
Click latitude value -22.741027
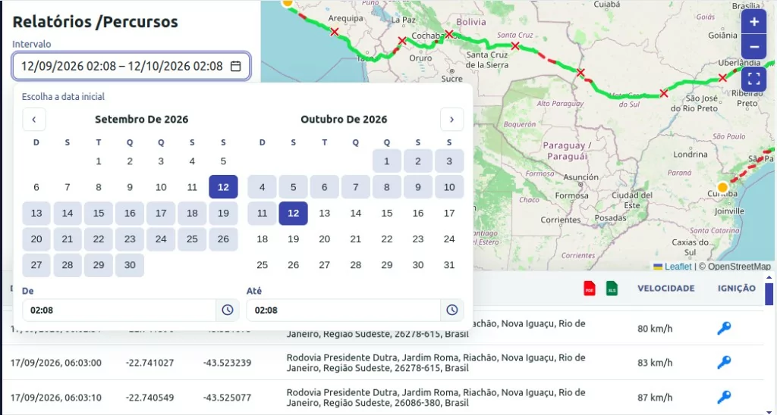click(149, 363)
